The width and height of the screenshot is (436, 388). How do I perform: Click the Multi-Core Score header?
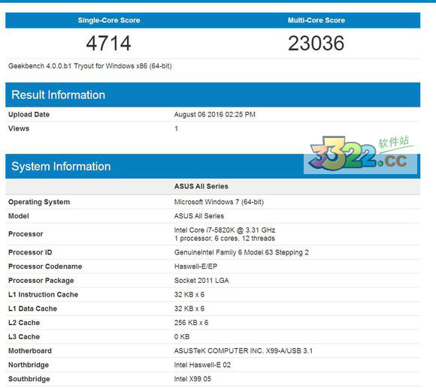coord(316,20)
